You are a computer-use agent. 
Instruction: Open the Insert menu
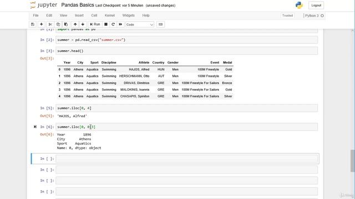pyautogui.click(x=79, y=15)
